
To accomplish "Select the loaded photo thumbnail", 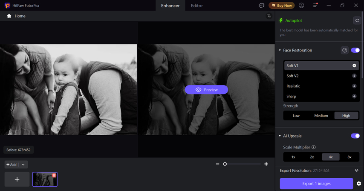I will [x=45, y=179].
